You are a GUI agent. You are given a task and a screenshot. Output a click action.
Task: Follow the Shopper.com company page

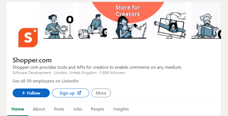click(31, 93)
